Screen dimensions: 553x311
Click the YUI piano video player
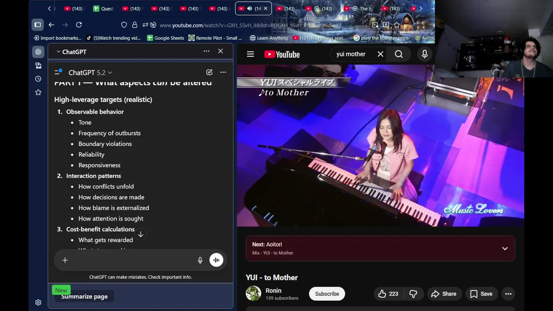[380, 146]
